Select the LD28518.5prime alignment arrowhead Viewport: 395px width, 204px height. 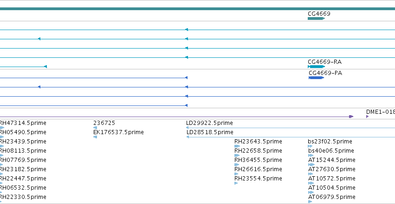[x=188, y=137]
